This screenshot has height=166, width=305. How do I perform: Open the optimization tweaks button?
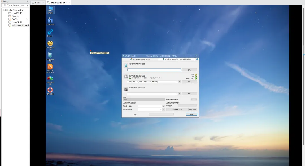click(177, 109)
